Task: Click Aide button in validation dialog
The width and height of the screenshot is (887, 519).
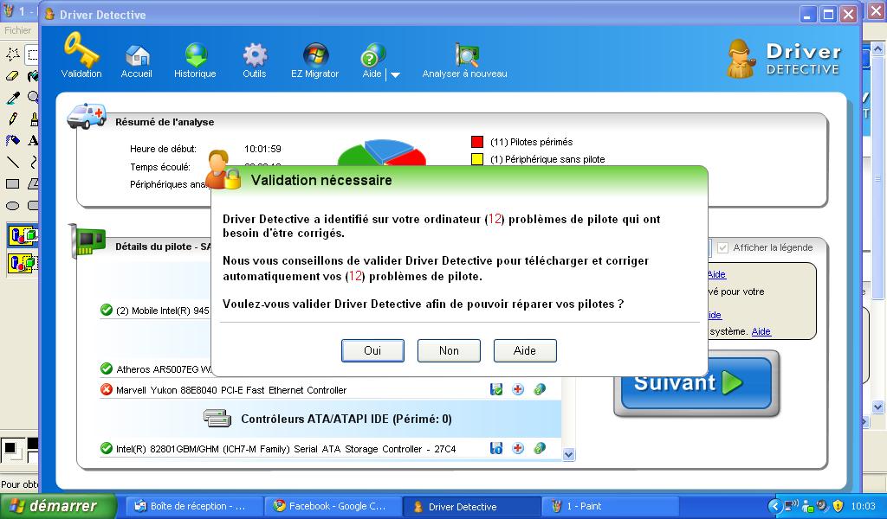Action: (x=525, y=350)
